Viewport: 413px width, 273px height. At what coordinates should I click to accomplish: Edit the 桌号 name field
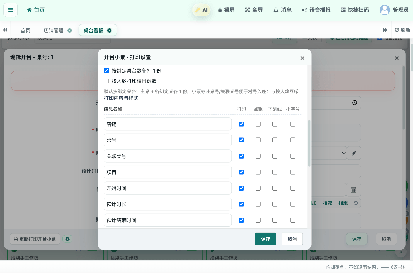tap(168, 140)
